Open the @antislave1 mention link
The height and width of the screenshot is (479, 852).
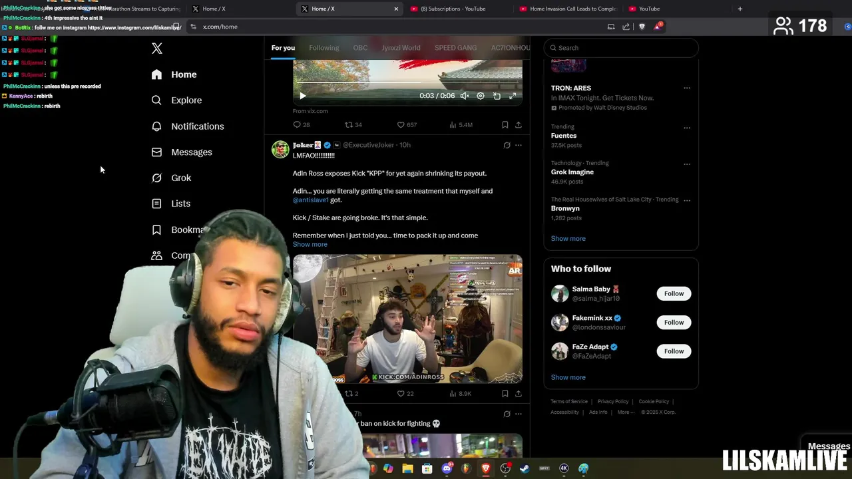311,200
